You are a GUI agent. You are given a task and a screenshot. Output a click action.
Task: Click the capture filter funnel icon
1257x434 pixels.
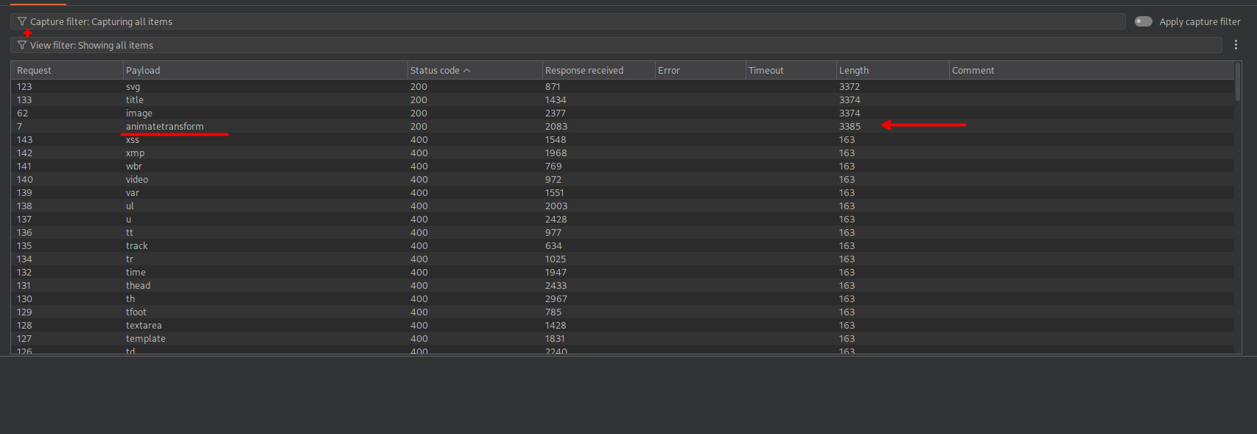pos(22,22)
